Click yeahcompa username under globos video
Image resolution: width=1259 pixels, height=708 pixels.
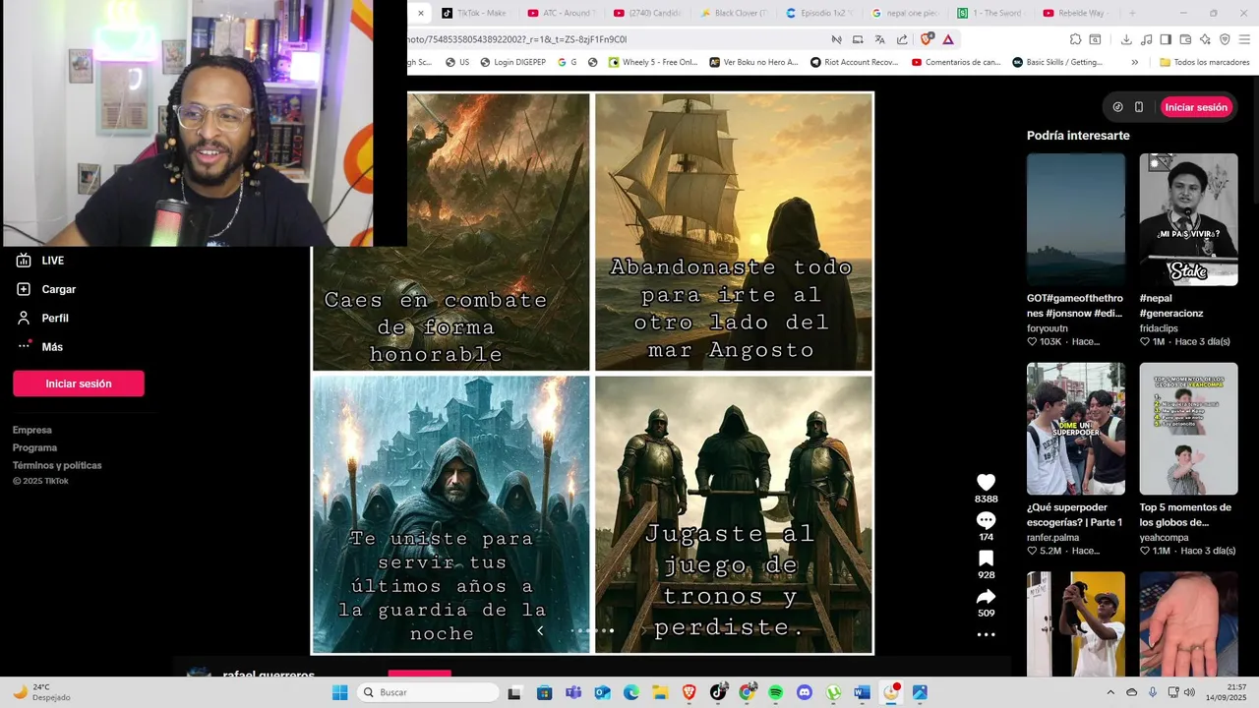pos(1165,538)
